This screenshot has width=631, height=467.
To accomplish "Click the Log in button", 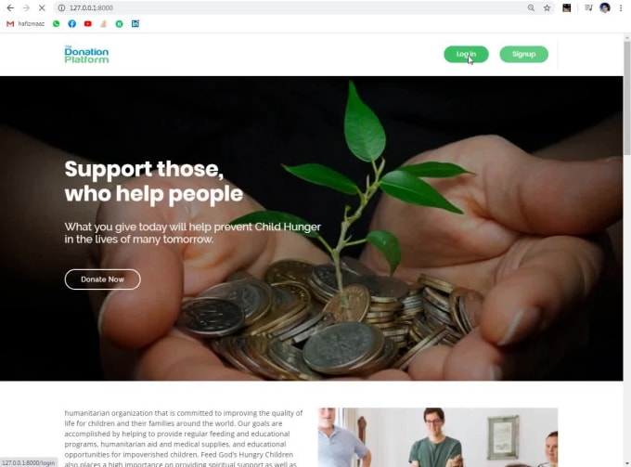I will click(466, 55).
